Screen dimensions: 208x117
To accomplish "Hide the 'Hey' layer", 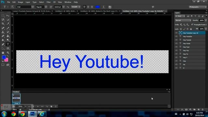I will point(176,61).
